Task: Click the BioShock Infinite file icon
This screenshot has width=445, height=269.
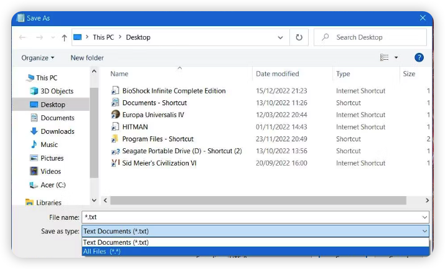Action: (115, 91)
